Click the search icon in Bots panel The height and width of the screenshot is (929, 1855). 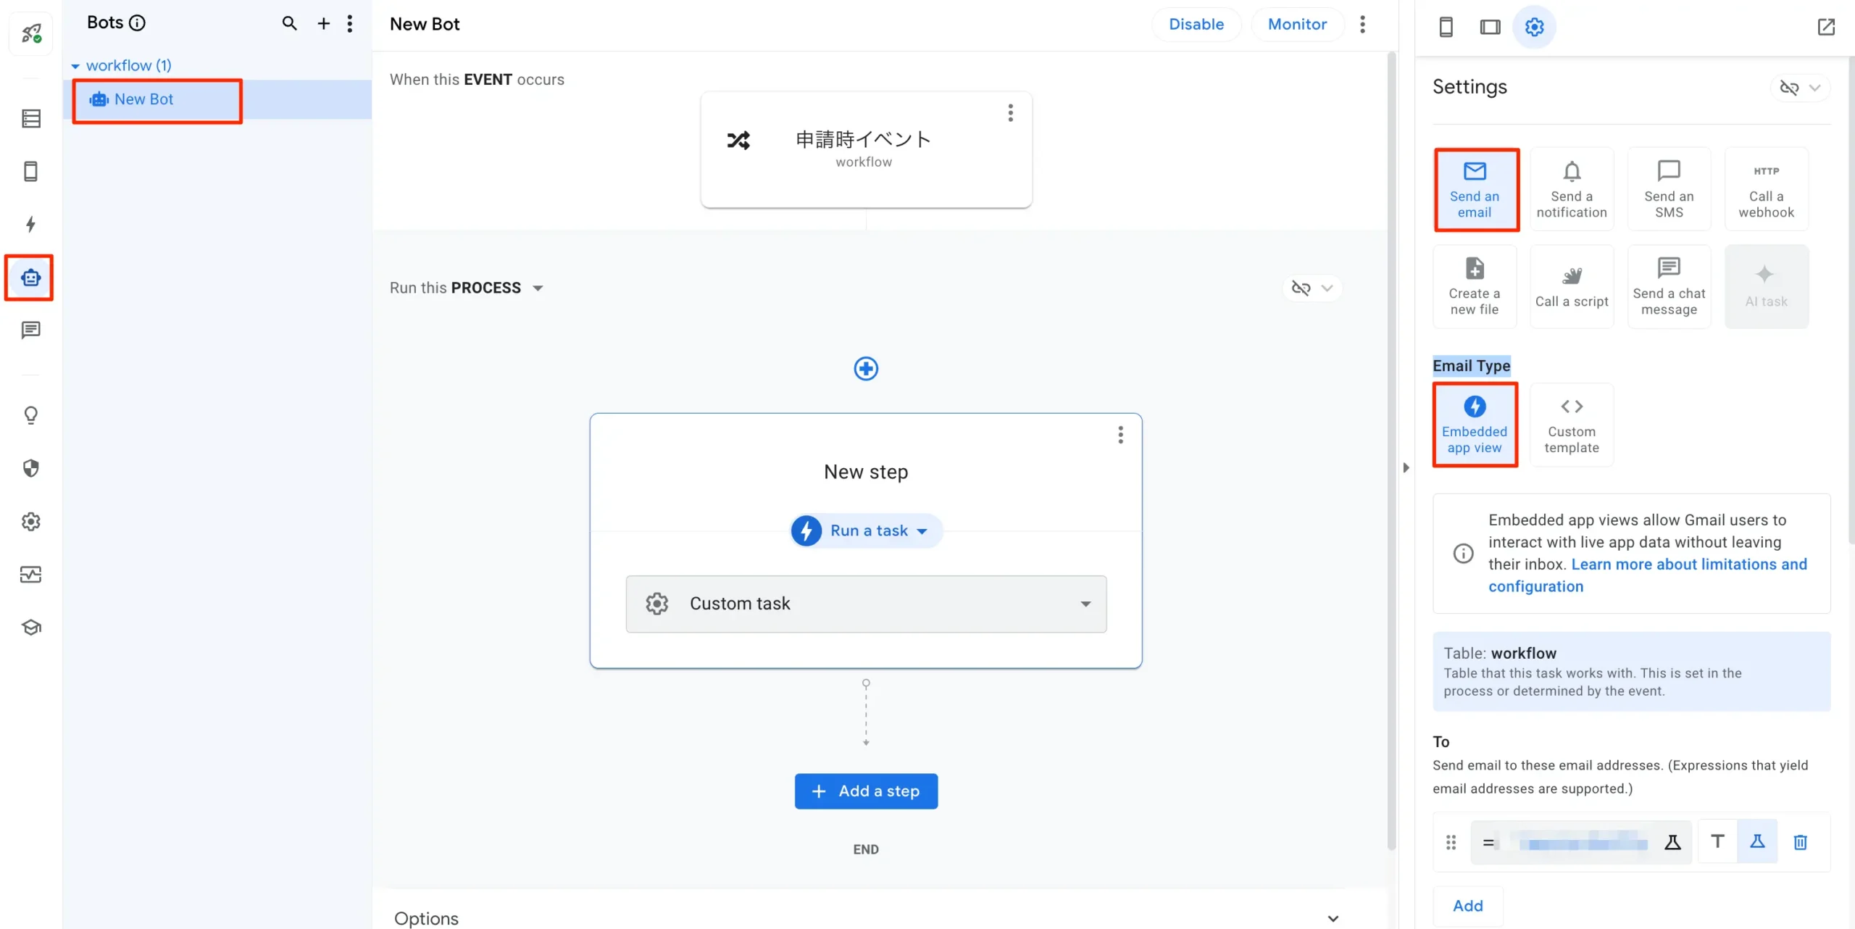pyautogui.click(x=289, y=23)
